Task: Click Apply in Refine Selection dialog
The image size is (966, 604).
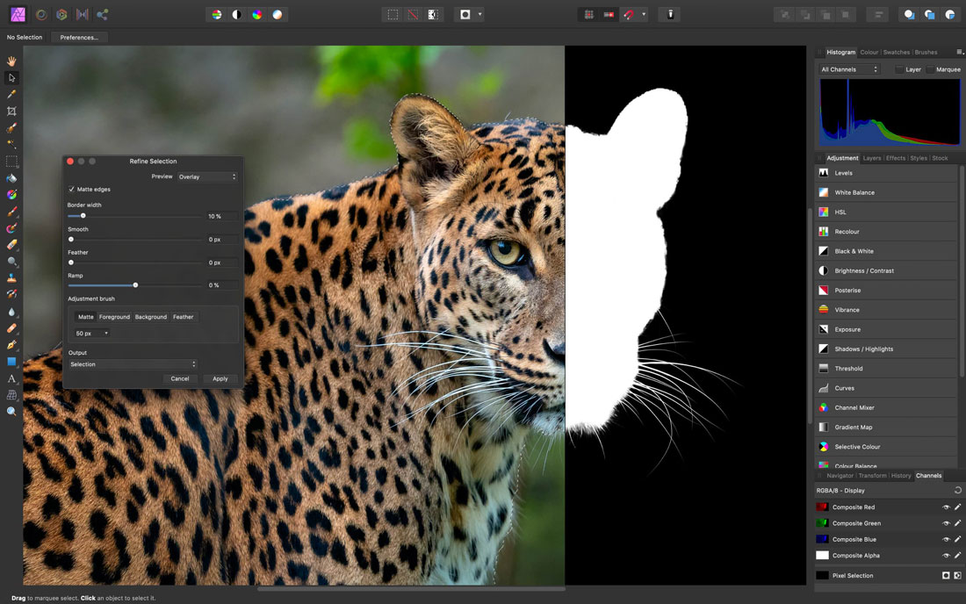Action: pos(220,378)
